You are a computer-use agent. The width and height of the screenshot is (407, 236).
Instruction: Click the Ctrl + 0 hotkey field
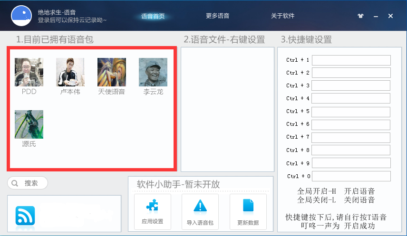tap(351, 176)
